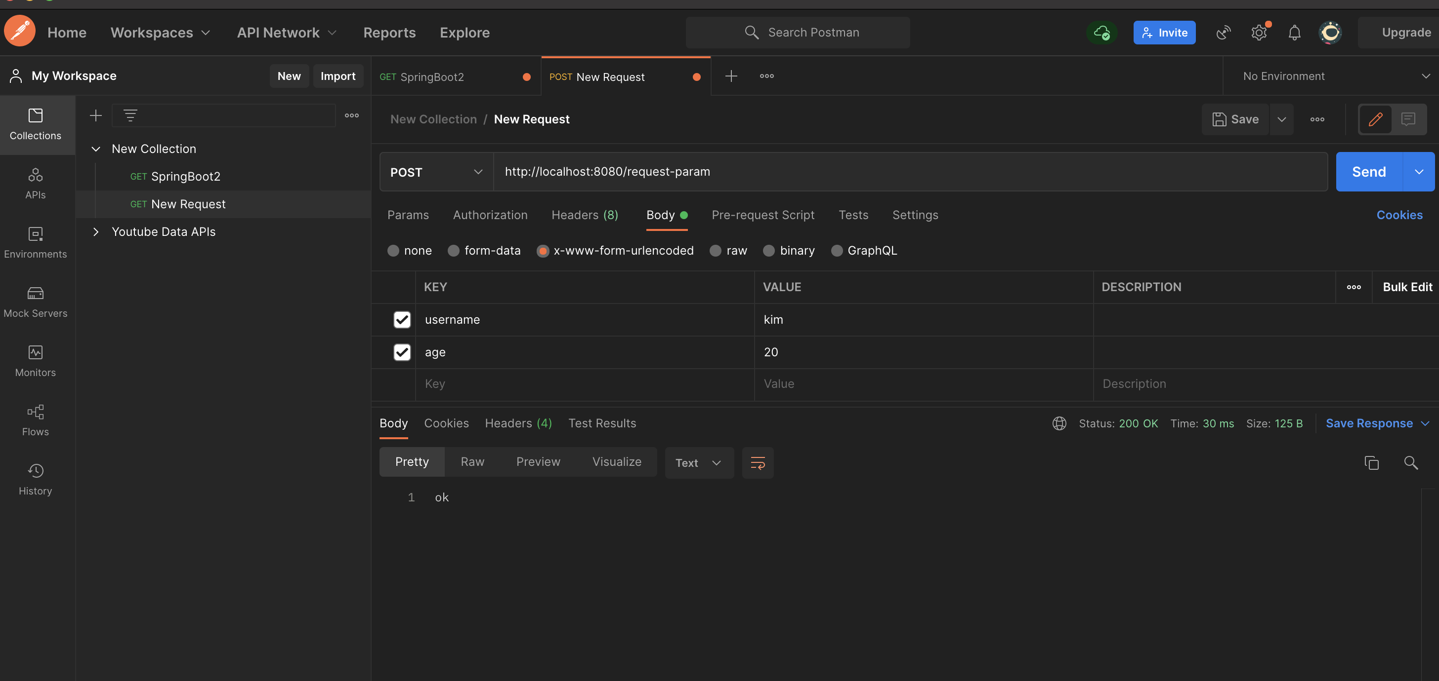Image resolution: width=1439 pixels, height=681 pixels.
Task: Uncheck the username parameter checkbox
Action: click(402, 320)
